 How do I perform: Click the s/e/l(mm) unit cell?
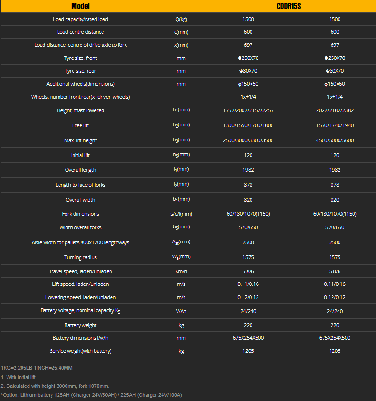pos(181,214)
